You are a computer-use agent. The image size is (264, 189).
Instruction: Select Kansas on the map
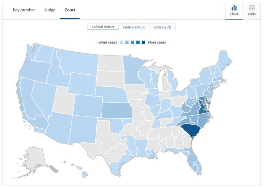117,110
